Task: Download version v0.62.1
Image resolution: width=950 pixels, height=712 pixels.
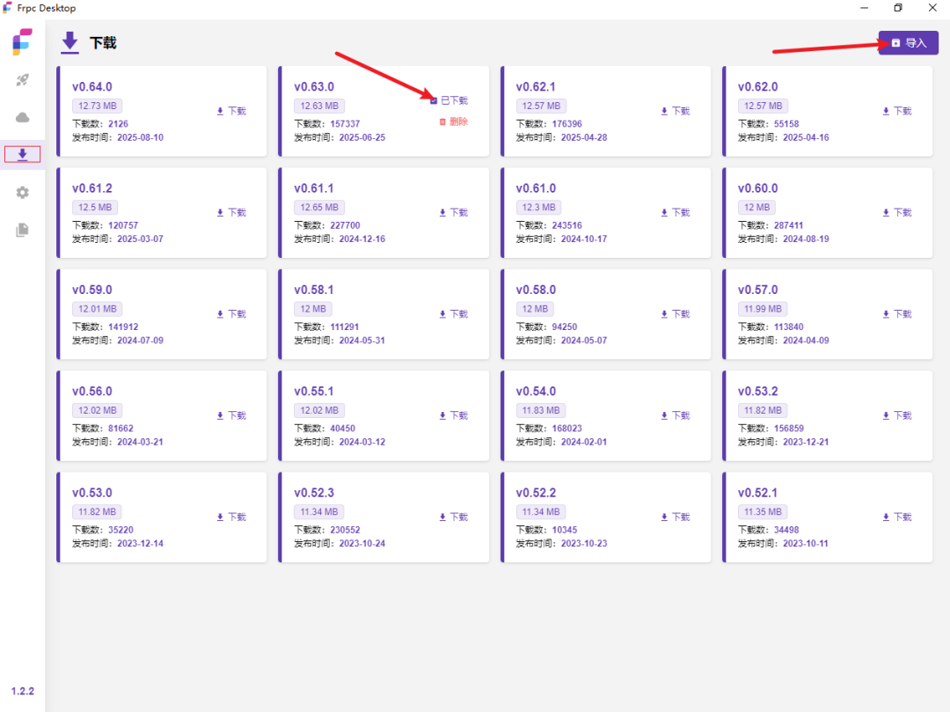Action: 675,111
